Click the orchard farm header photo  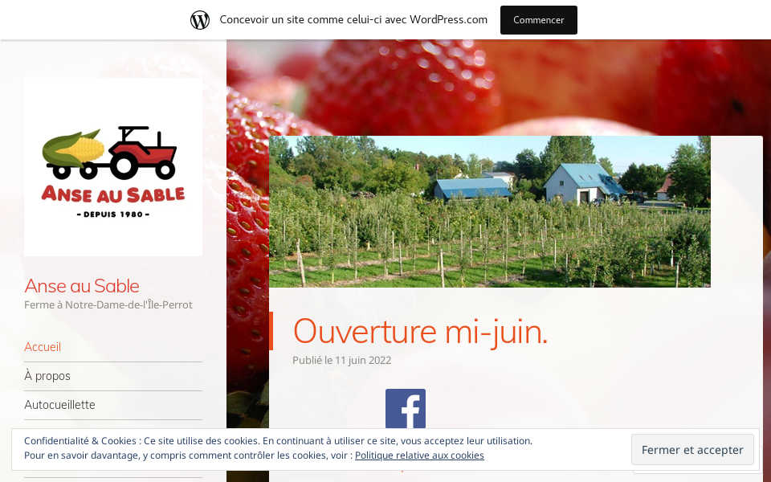point(490,211)
